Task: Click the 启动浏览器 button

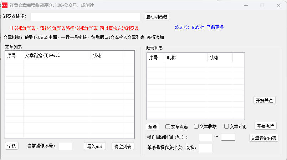Action: [157, 17]
